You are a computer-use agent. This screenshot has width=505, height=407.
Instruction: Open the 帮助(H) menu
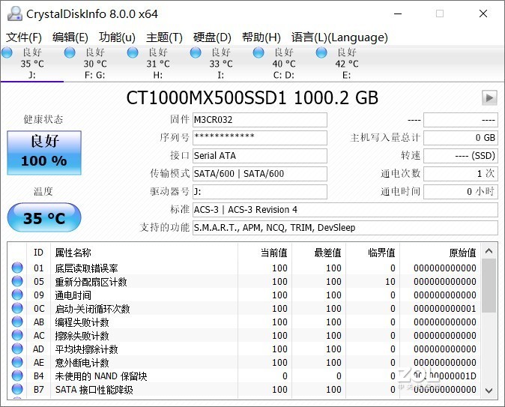coord(261,37)
